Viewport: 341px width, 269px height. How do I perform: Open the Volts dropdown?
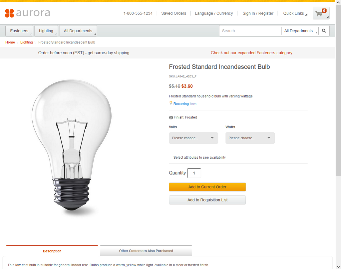pos(193,138)
